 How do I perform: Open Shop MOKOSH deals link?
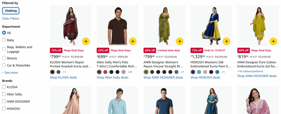pos(205,77)
